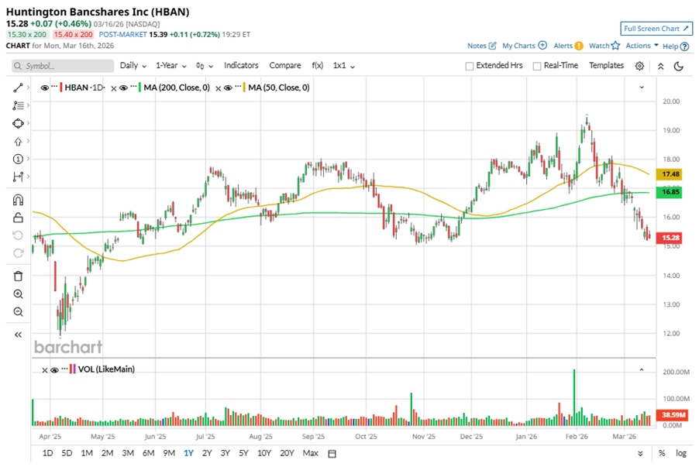Expand the Actions dropdown menu
Screen dimensions: 699x467
click(642, 46)
